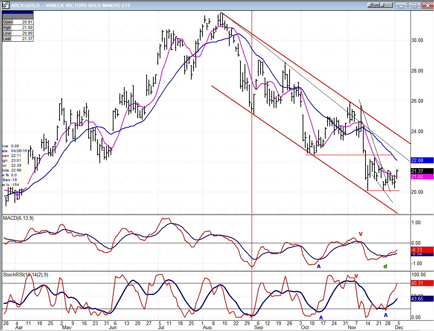Image resolution: width=434 pixels, height=331 pixels.
Task: Select the MACD(6,13,9) indicator label
Action: [18, 218]
